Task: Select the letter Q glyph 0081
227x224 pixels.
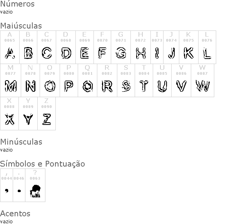Action: click(x=88, y=80)
